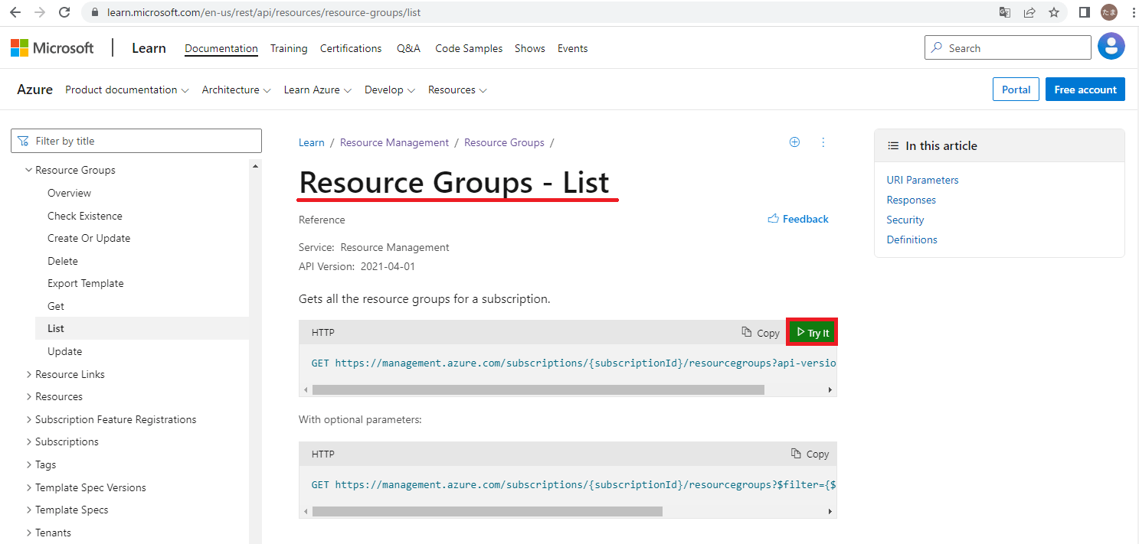This screenshot has width=1139, height=544.
Task: Reload the page with the refresh icon
Action: (64, 12)
